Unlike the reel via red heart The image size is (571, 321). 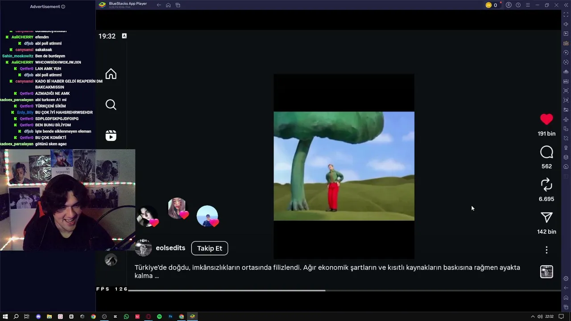546,119
